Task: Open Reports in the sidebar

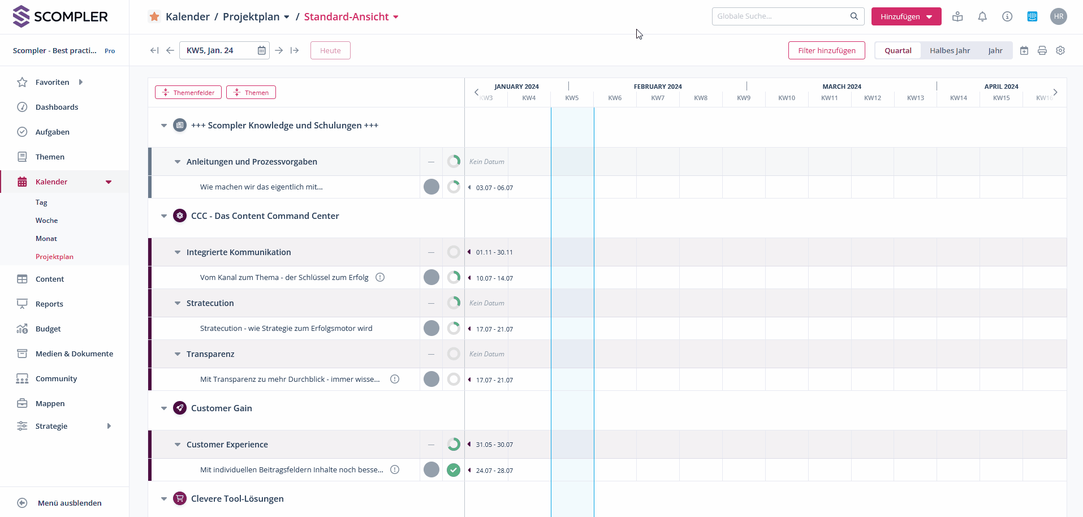Action: pyautogui.click(x=49, y=304)
